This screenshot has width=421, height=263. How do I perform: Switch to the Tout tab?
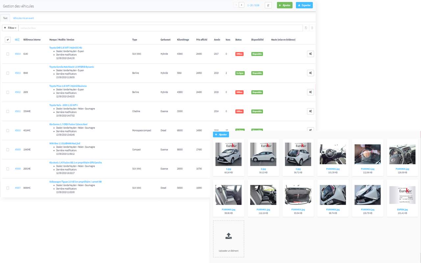5,18
